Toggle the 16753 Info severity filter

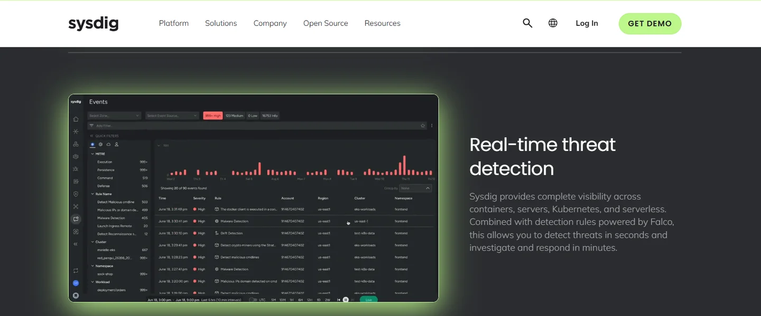(270, 116)
